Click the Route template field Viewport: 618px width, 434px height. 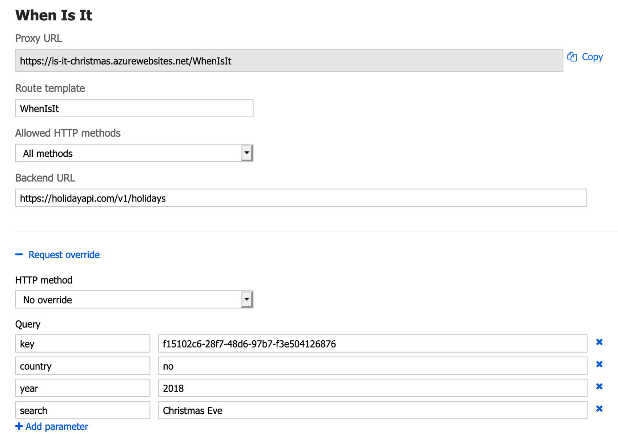pos(134,108)
